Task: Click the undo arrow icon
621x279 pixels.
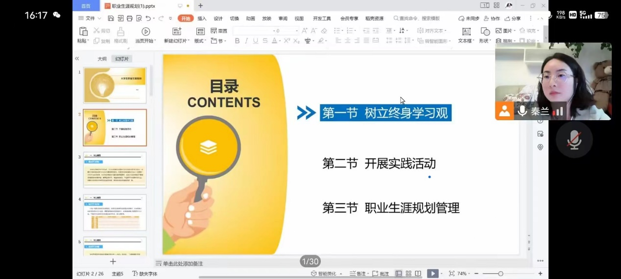Action: click(148, 19)
